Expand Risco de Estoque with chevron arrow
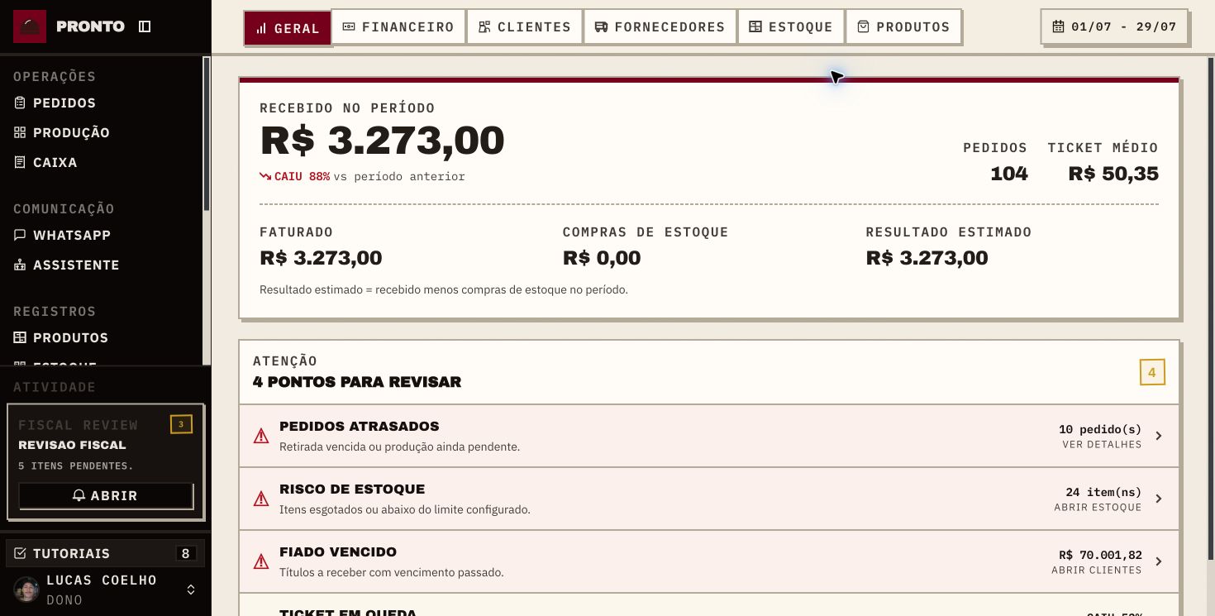 click(1159, 499)
